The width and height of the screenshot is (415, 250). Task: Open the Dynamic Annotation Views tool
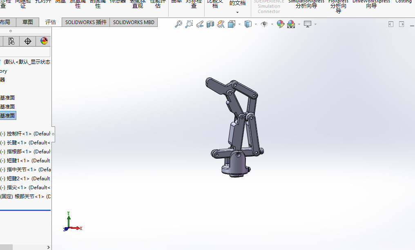pyautogui.click(x=221, y=24)
